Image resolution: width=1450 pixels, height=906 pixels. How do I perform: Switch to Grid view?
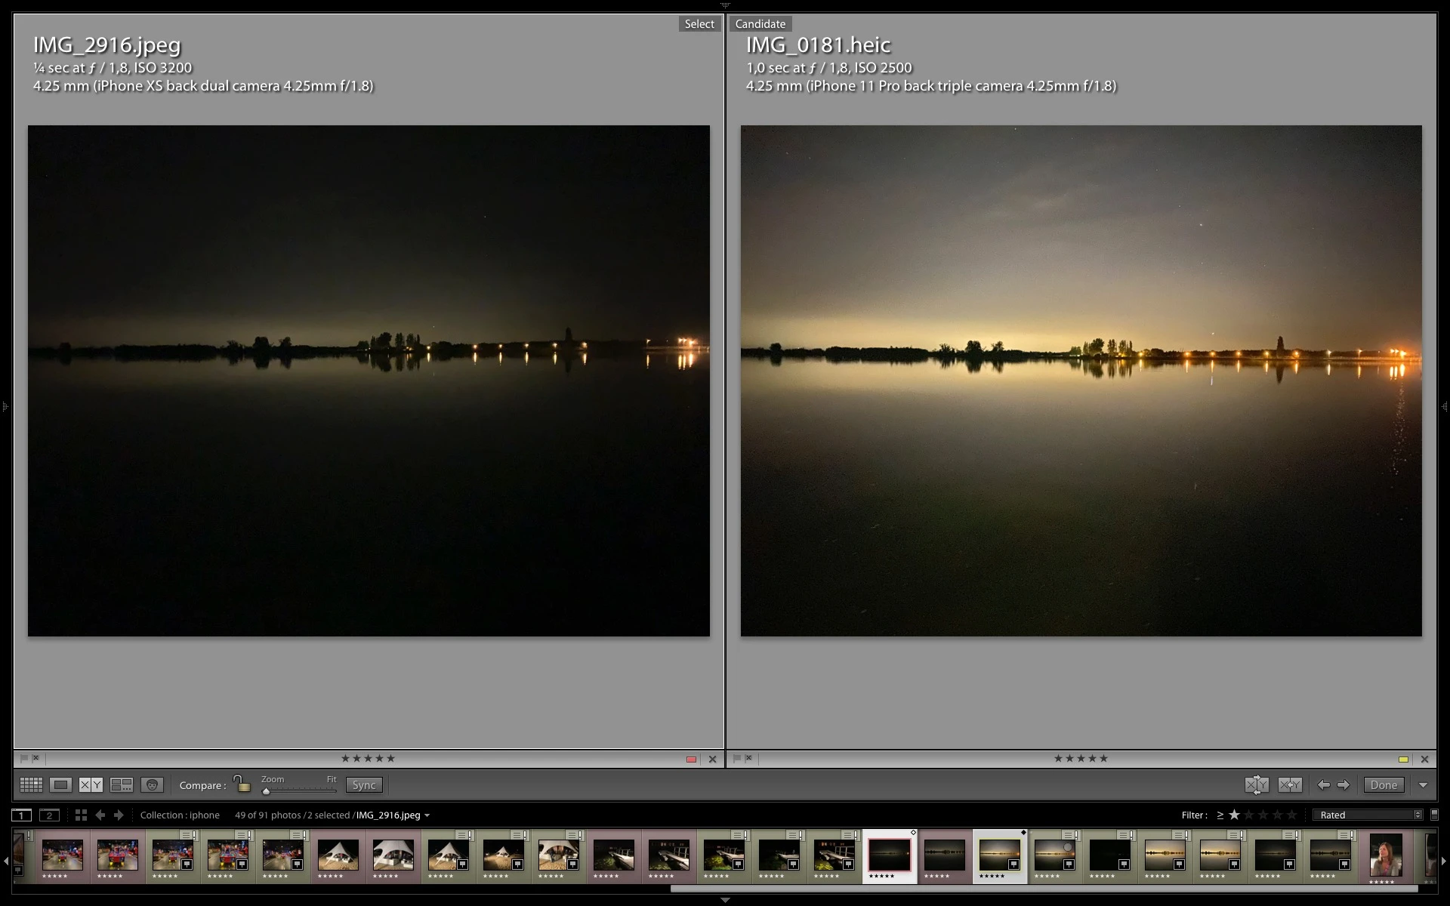pos(31,785)
